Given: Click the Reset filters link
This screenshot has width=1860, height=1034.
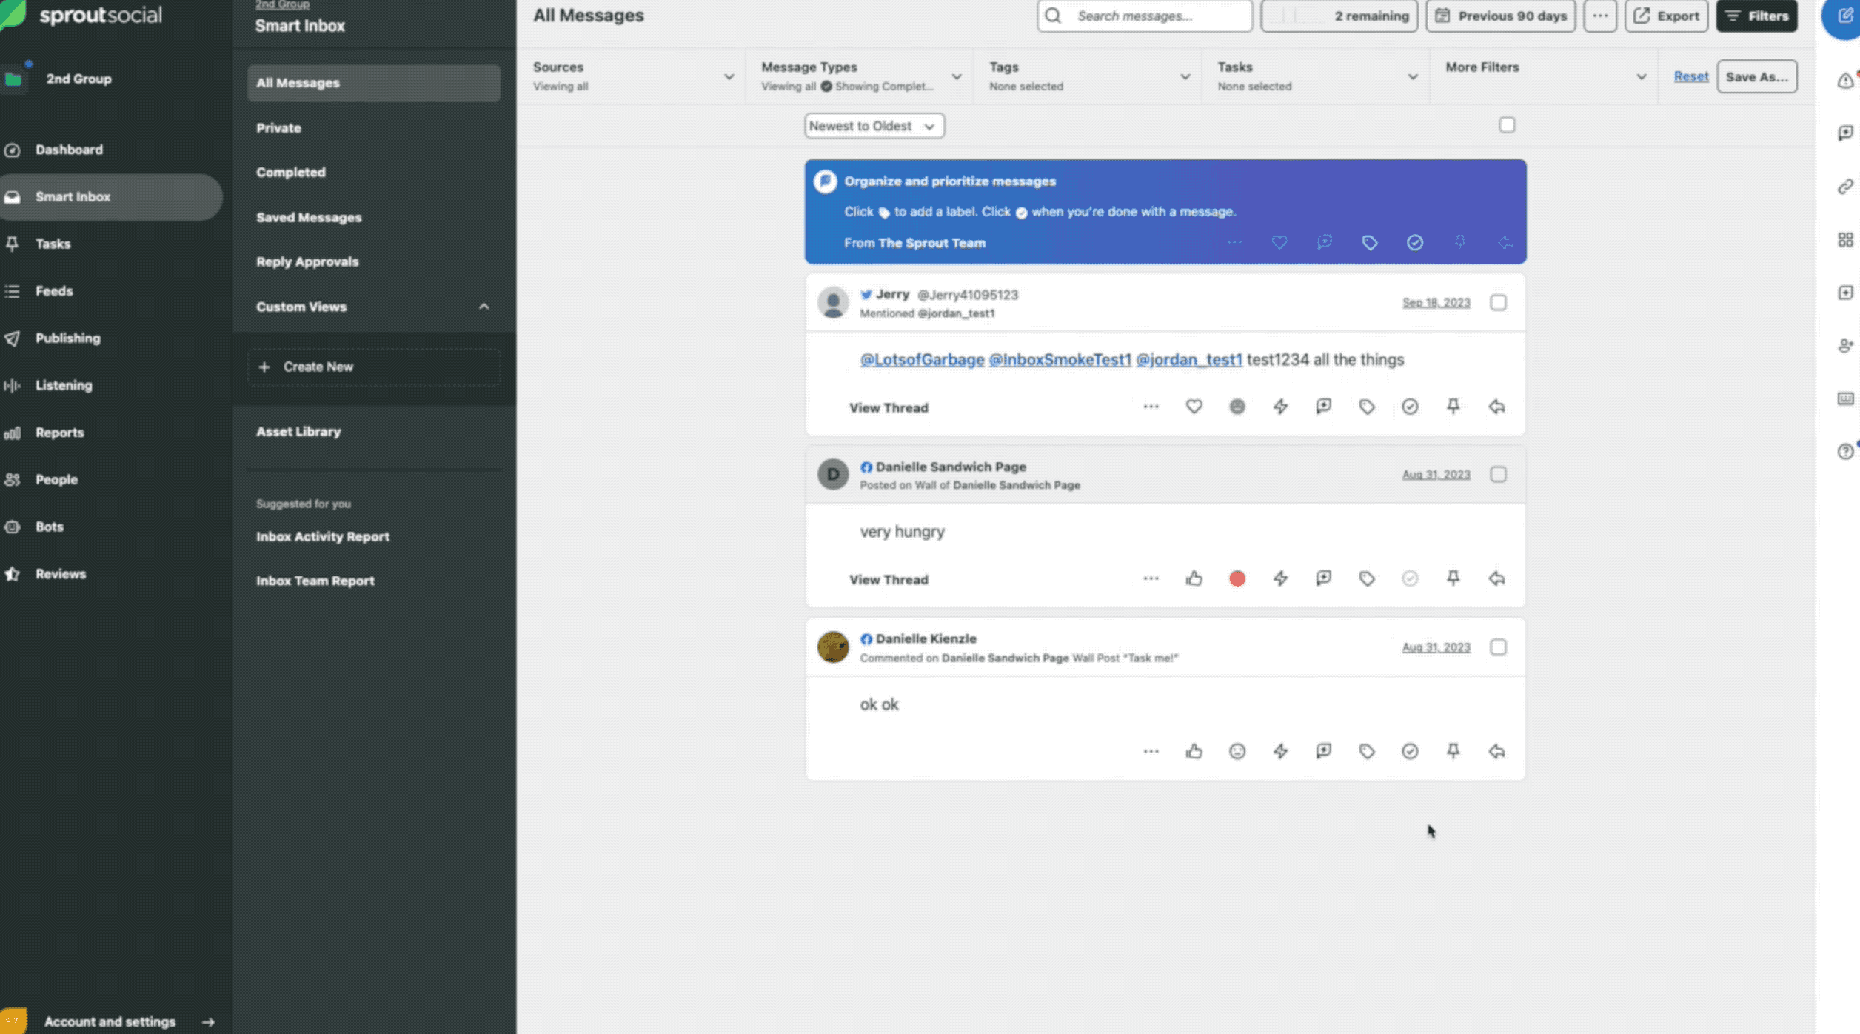Looking at the screenshot, I should click(x=1690, y=76).
